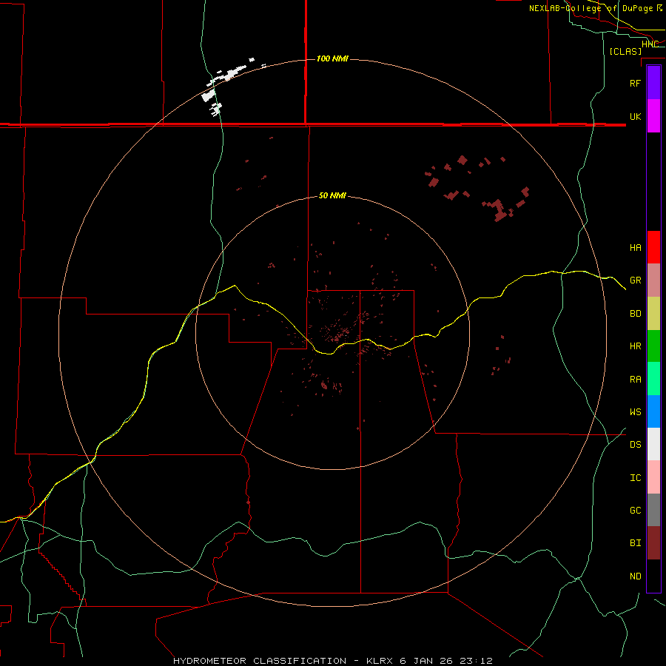This screenshot has width=666, height=666.
Task: Click the 'ND' legend label
Action: click(x=635, y=576)
